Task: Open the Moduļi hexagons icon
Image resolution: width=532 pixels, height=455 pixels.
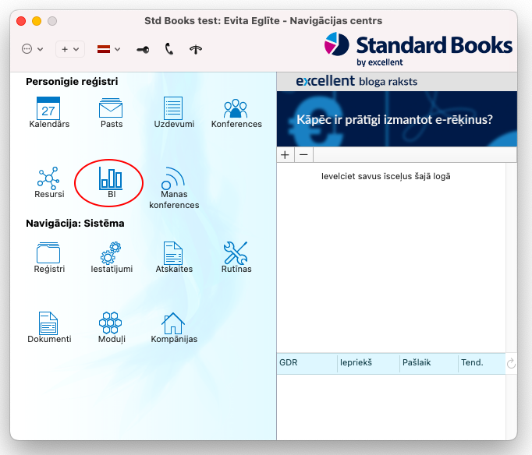Action: click(x=111, y=323)
